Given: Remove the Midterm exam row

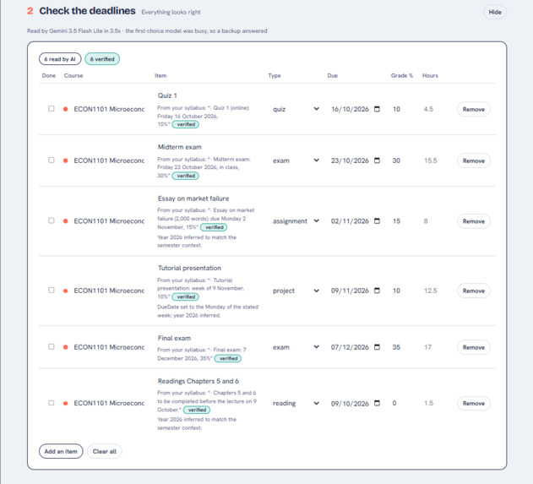Looking at the screenshot, I should [474, 160].
